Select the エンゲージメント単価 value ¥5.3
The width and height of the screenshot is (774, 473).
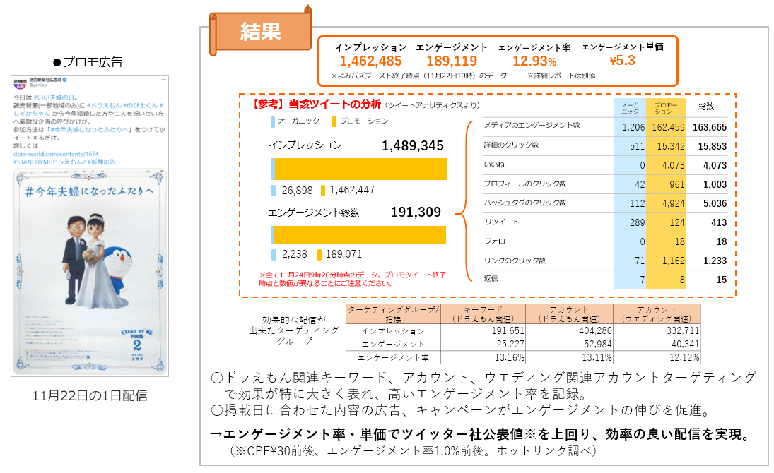[623, 61]
